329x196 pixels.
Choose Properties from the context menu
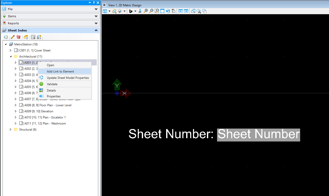pos(65,96)
